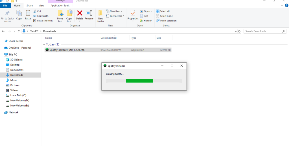The height and width of the screenshot is (146, 289).
Task: Open Local Disk (C:)
Action: (x=16, y=95)
